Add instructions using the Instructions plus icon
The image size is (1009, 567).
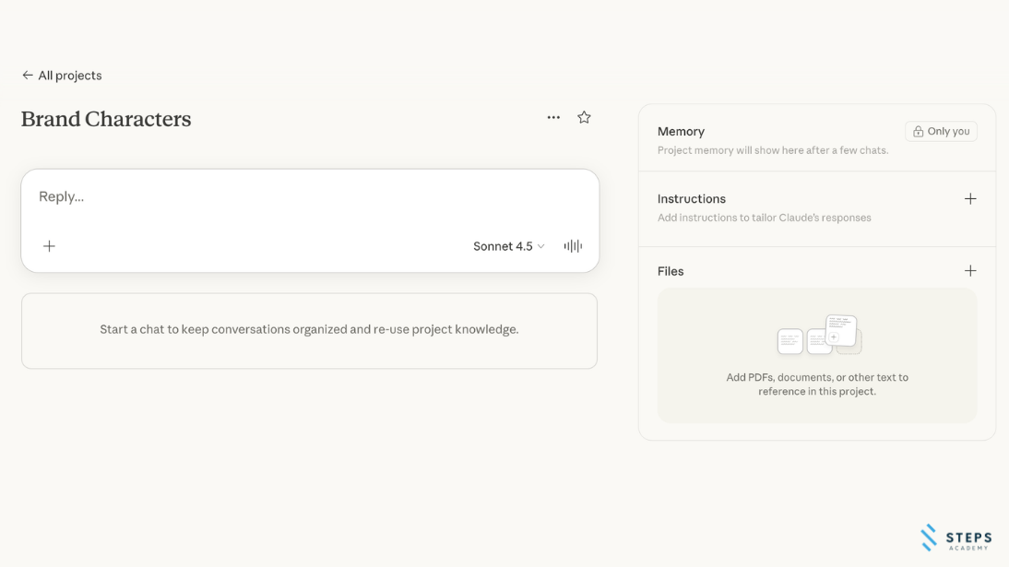tap(970, 199)
